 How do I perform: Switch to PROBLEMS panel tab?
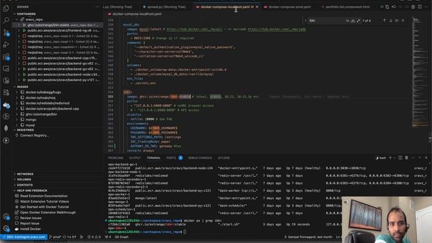pyautogui.click(x=115, y=158)
